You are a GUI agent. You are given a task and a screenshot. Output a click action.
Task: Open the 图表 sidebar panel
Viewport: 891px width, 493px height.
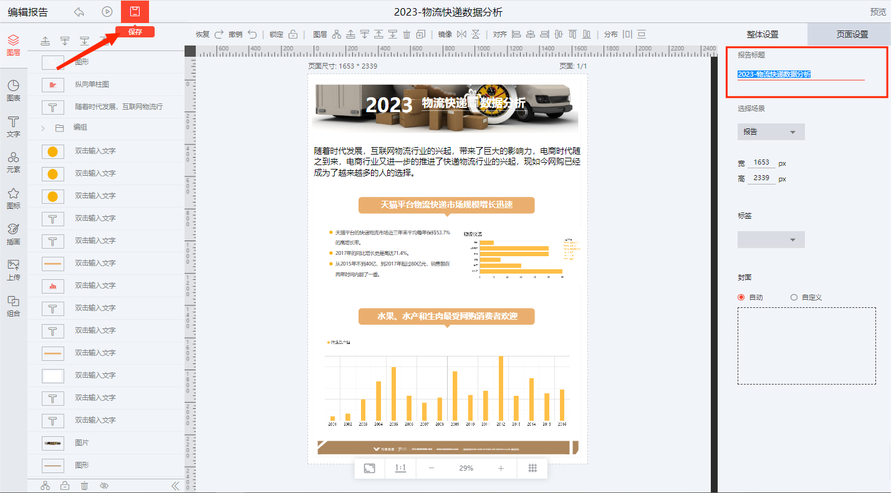13,90
